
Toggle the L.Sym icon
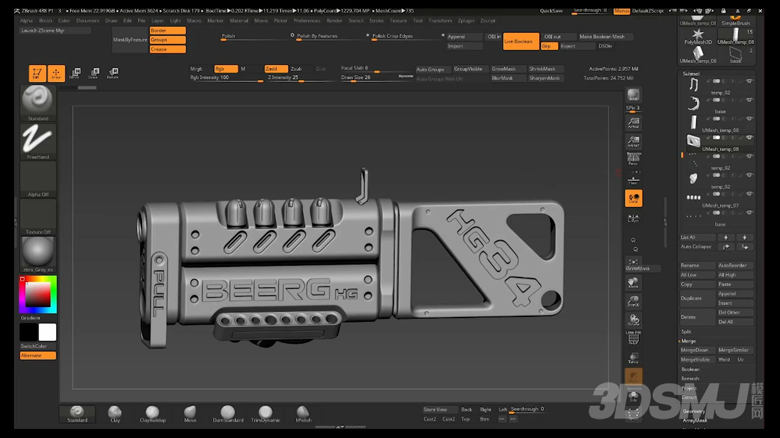pos(633,218)
